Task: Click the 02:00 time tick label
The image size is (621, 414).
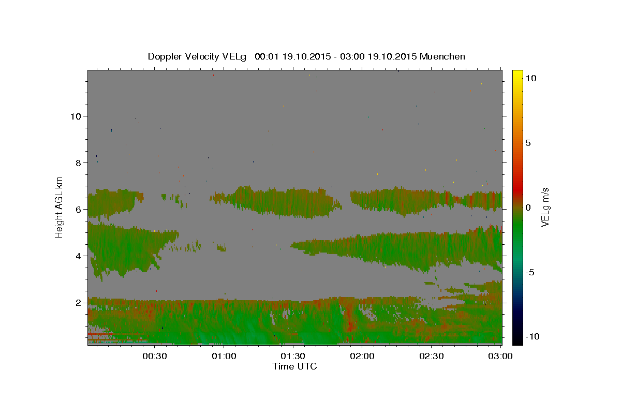Action: coord(362,356)
